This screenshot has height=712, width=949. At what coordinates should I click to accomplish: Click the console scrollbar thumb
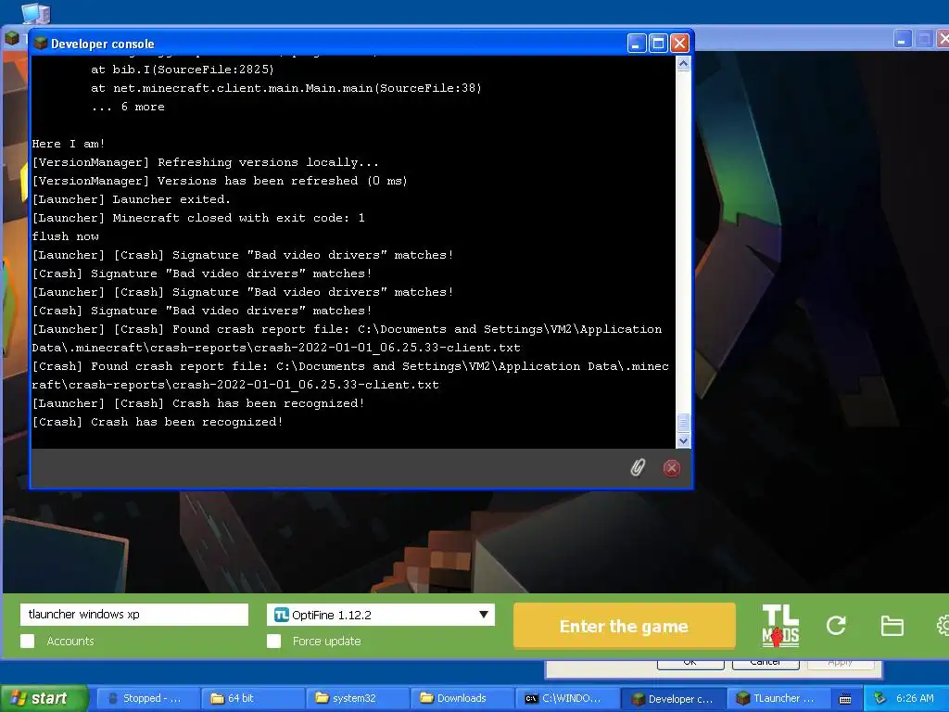(x=683, y=422)
